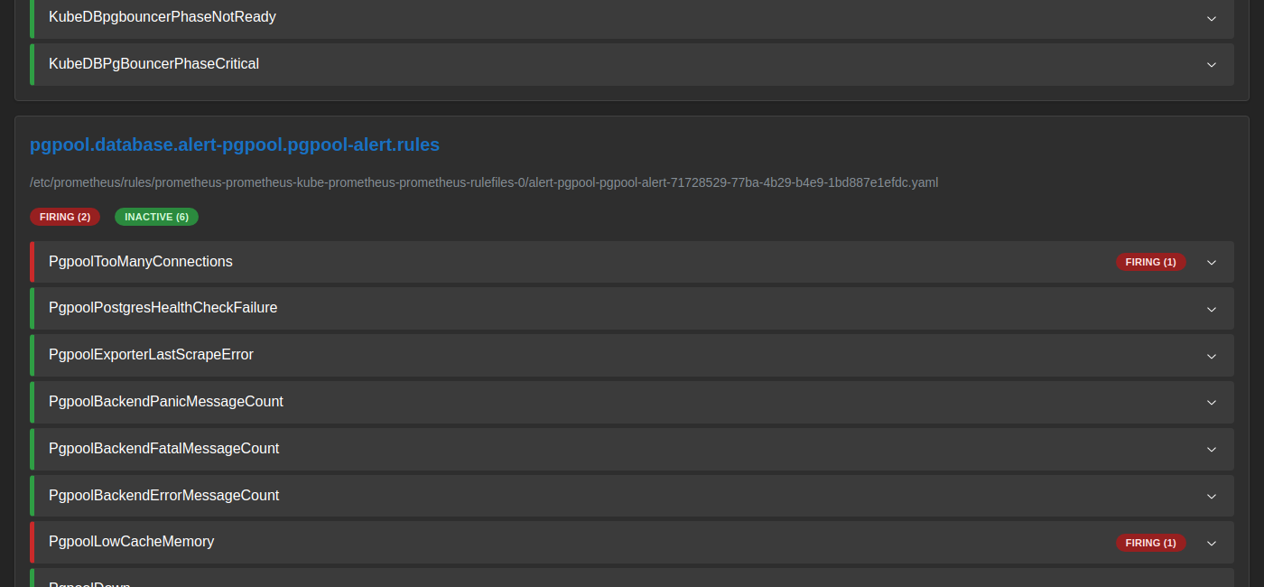This screenshot has width=1264, height=587.
Task: Click the FIRING (2) group filter badge
Action: (x=65, y=217)
